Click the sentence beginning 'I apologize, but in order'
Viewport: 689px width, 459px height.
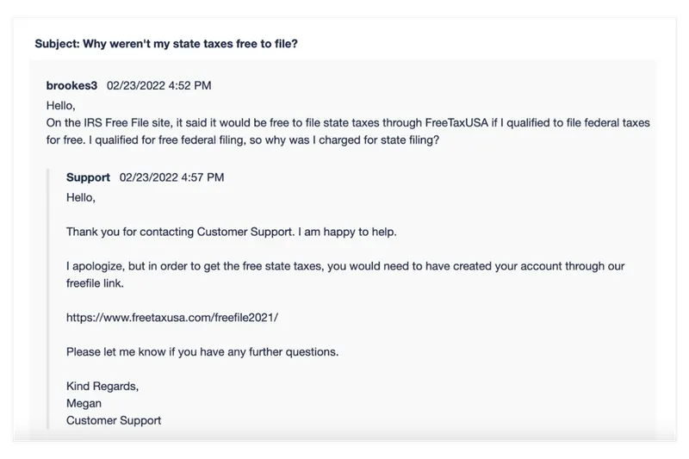345,275
